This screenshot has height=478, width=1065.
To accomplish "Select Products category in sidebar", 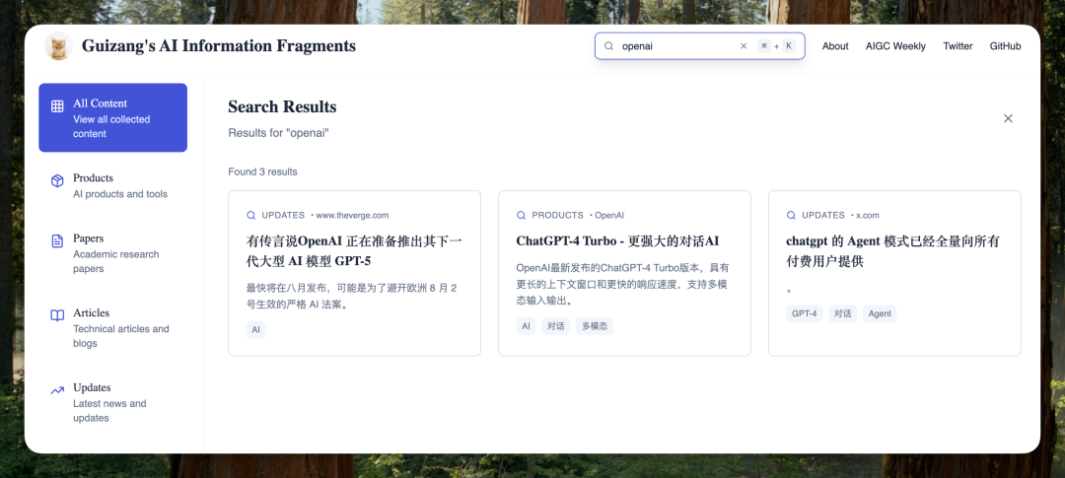I will [112, 185].
